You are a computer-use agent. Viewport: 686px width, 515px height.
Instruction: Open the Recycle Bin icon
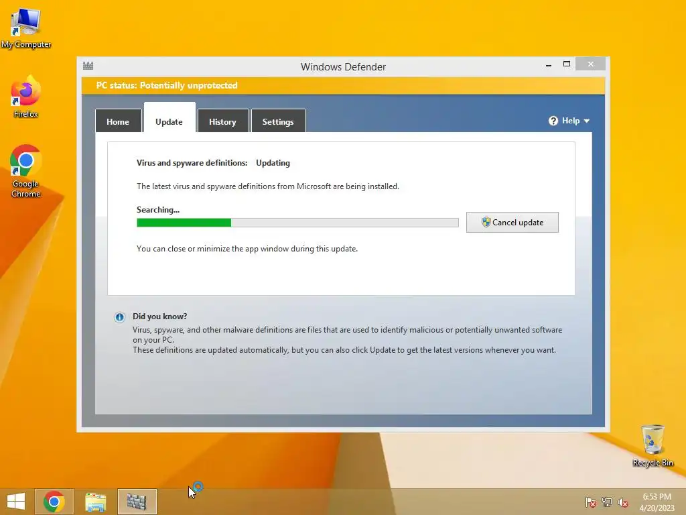(x=653, y=445)
